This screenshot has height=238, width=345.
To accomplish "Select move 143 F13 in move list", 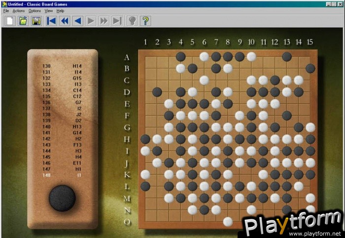I will (62, 145).
